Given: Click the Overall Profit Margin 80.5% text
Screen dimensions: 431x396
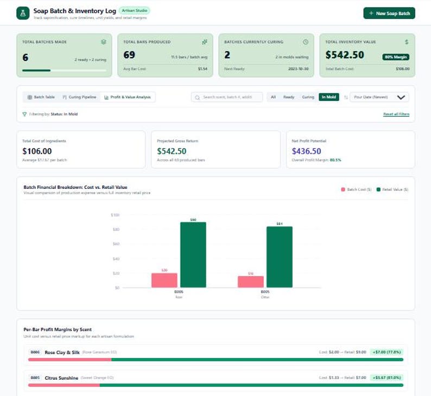Looking at the screenshot, I should tap(316, 160).
